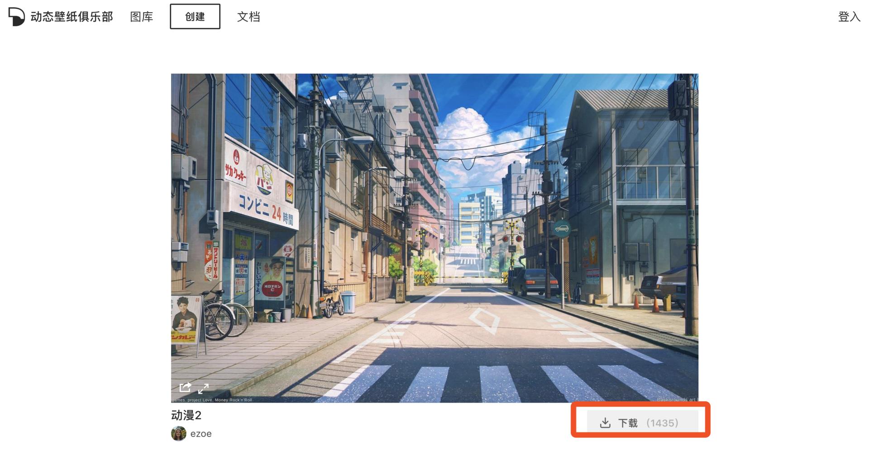Image resolution: width=869 pixels, height=460 pixels.
Task: Select the 创建 tab
Action: [195, 16]
